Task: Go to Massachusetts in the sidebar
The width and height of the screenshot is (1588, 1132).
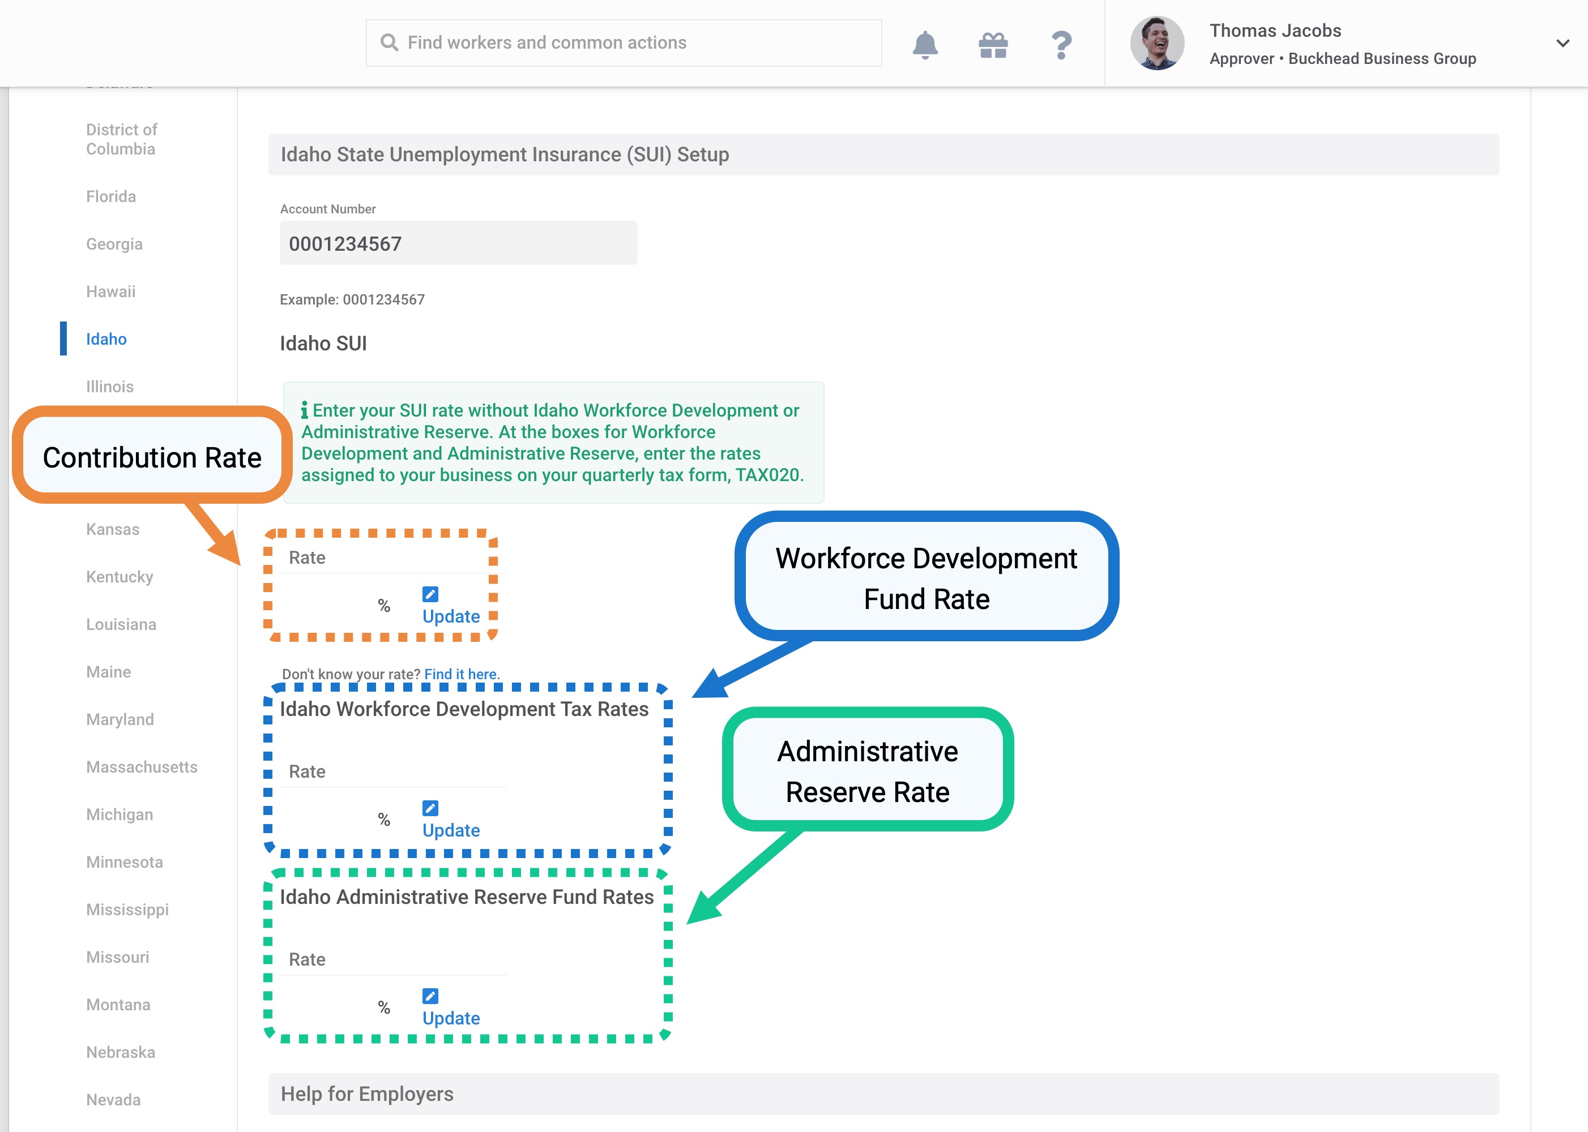Action: click(142, 767)
